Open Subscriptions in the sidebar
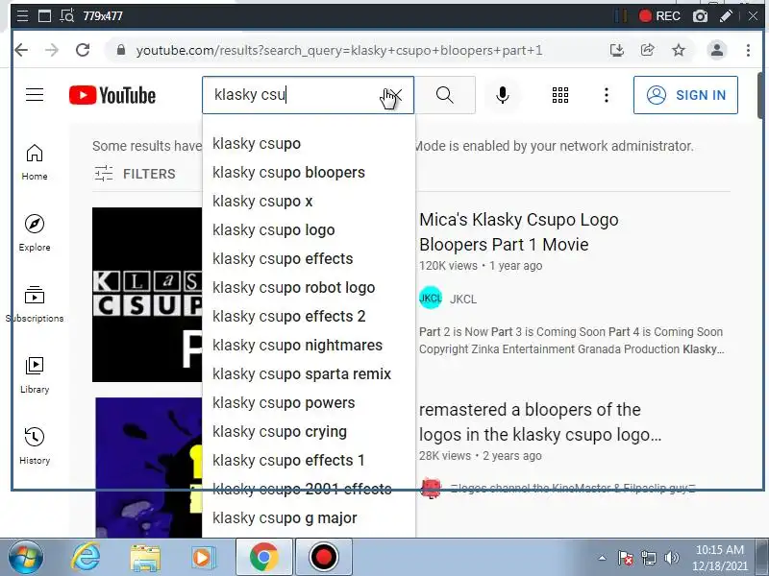The width and height of the screenshot is (769, 576). point(35,304)
